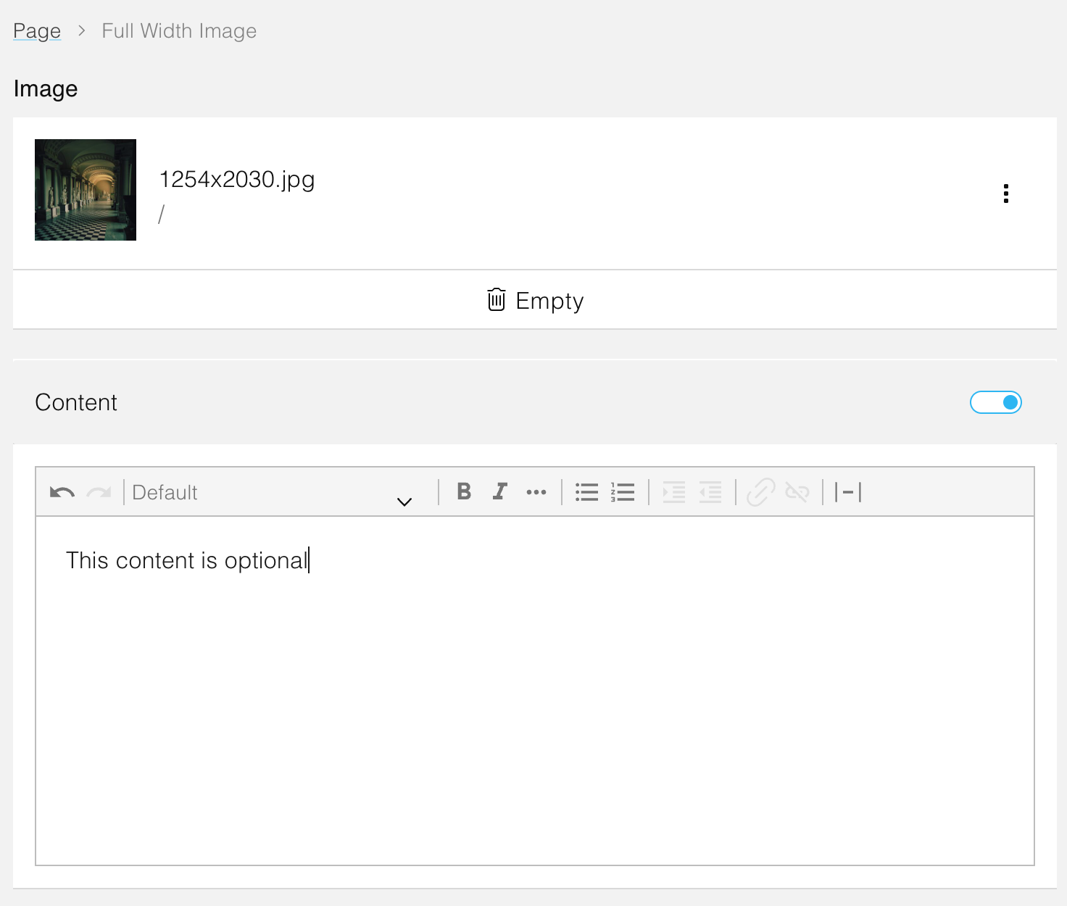
Task: Click inside the content text editor area
Action: [x=535, y=689]
